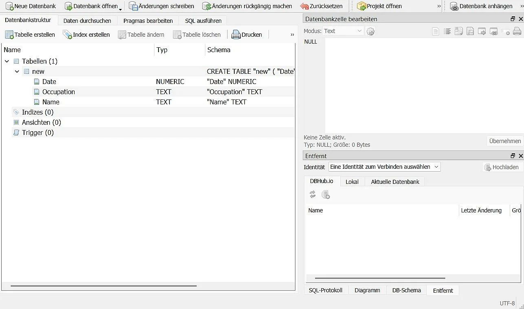
Task: Click the Datenbank öffnen toolbar button
Action: point(91,6)
